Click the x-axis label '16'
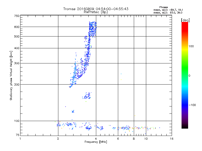The height and width of the screenshot is (151, 202). click(x=172, y=139)
